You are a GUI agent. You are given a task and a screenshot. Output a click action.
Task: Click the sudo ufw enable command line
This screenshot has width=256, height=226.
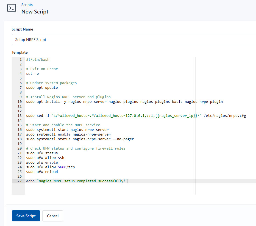point(40,162)
